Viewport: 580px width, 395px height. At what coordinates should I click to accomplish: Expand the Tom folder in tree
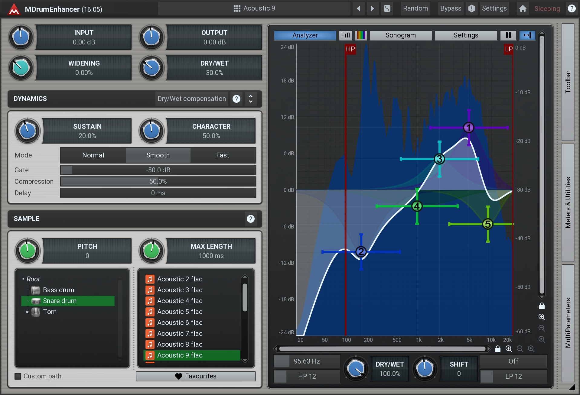27,312
